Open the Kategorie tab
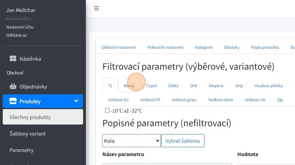The image size is (295, 165). tap(204, 47)
